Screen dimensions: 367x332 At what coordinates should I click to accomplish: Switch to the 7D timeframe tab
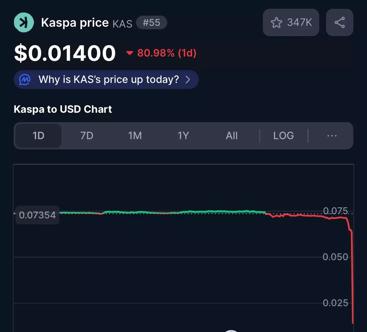pyautogui.click(x=87, y=136)
